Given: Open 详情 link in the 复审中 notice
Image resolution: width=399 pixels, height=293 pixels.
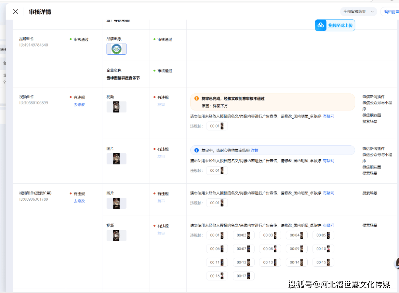Looking at the screenshot, I should coord(255,150).
